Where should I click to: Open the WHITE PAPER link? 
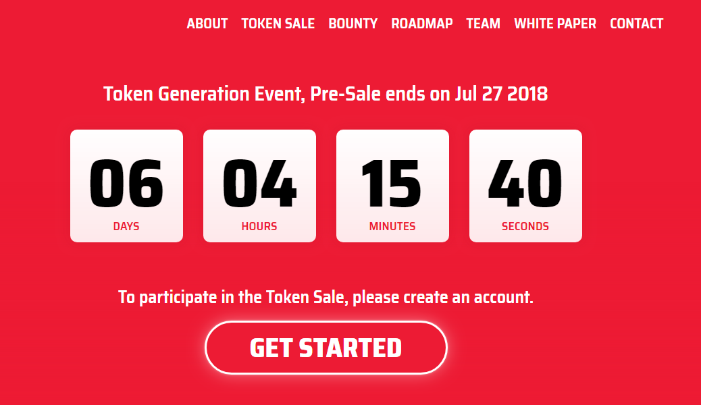(555, 23)
